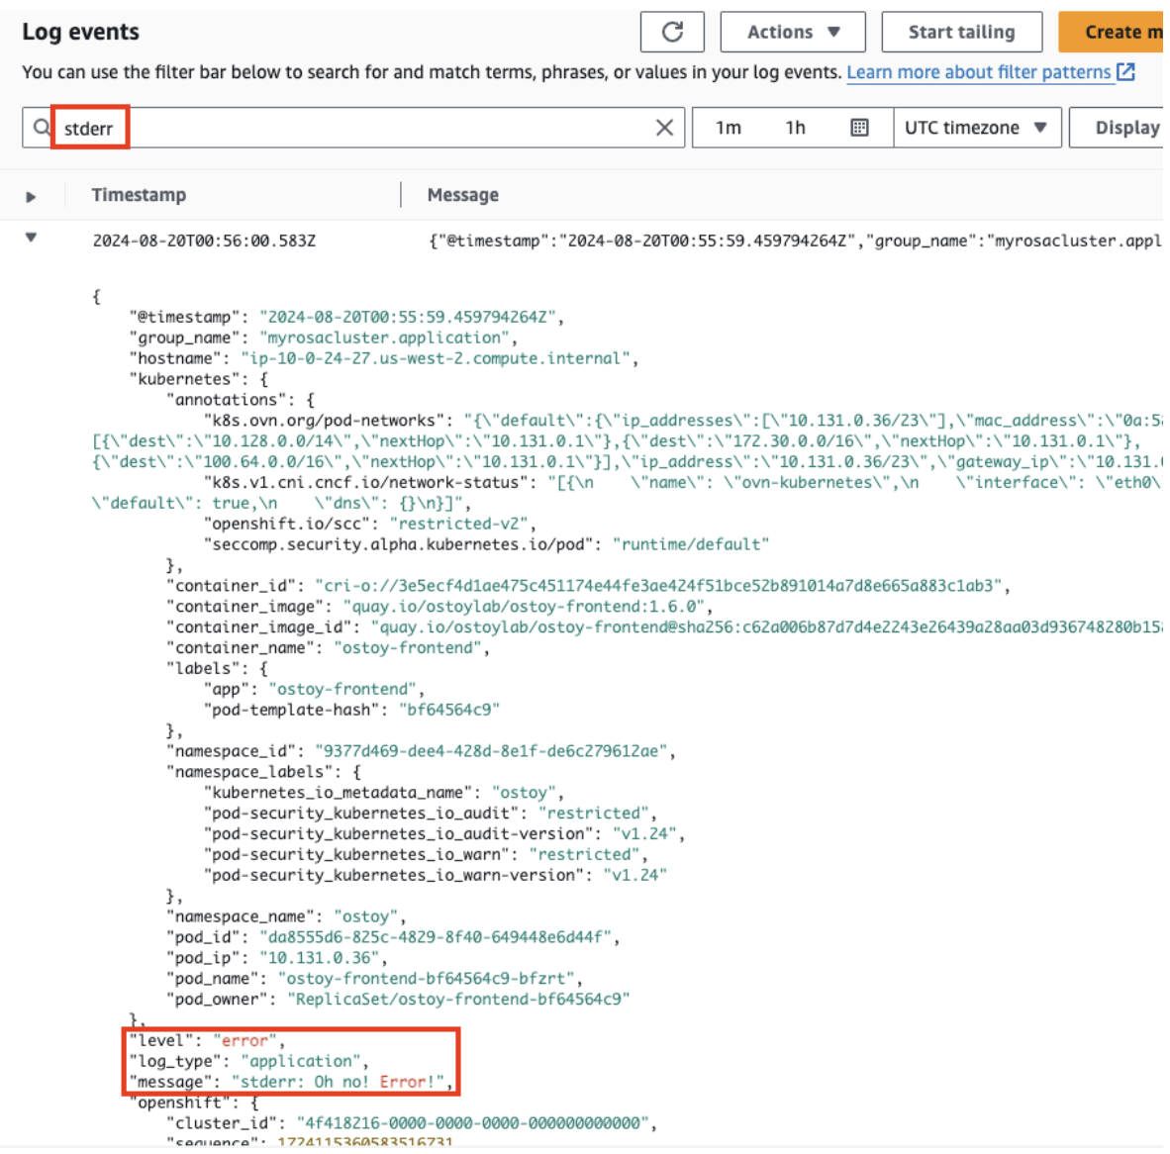This screenshot has height=1154, width=1170.
Task: Open the Display options dropdown
Action: pos(1125,128)
